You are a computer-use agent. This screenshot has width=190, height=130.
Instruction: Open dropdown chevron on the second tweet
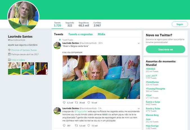(x=139, y=109)
